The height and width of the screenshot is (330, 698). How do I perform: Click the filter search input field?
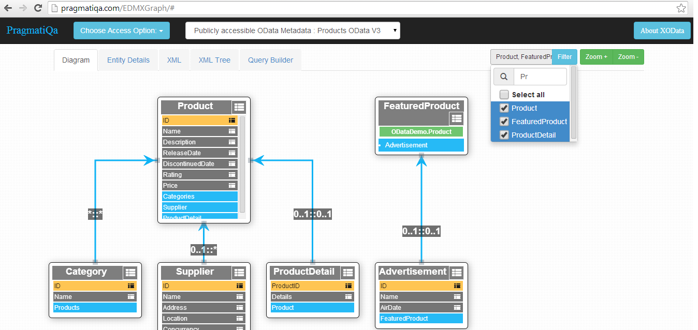(540, 76)
